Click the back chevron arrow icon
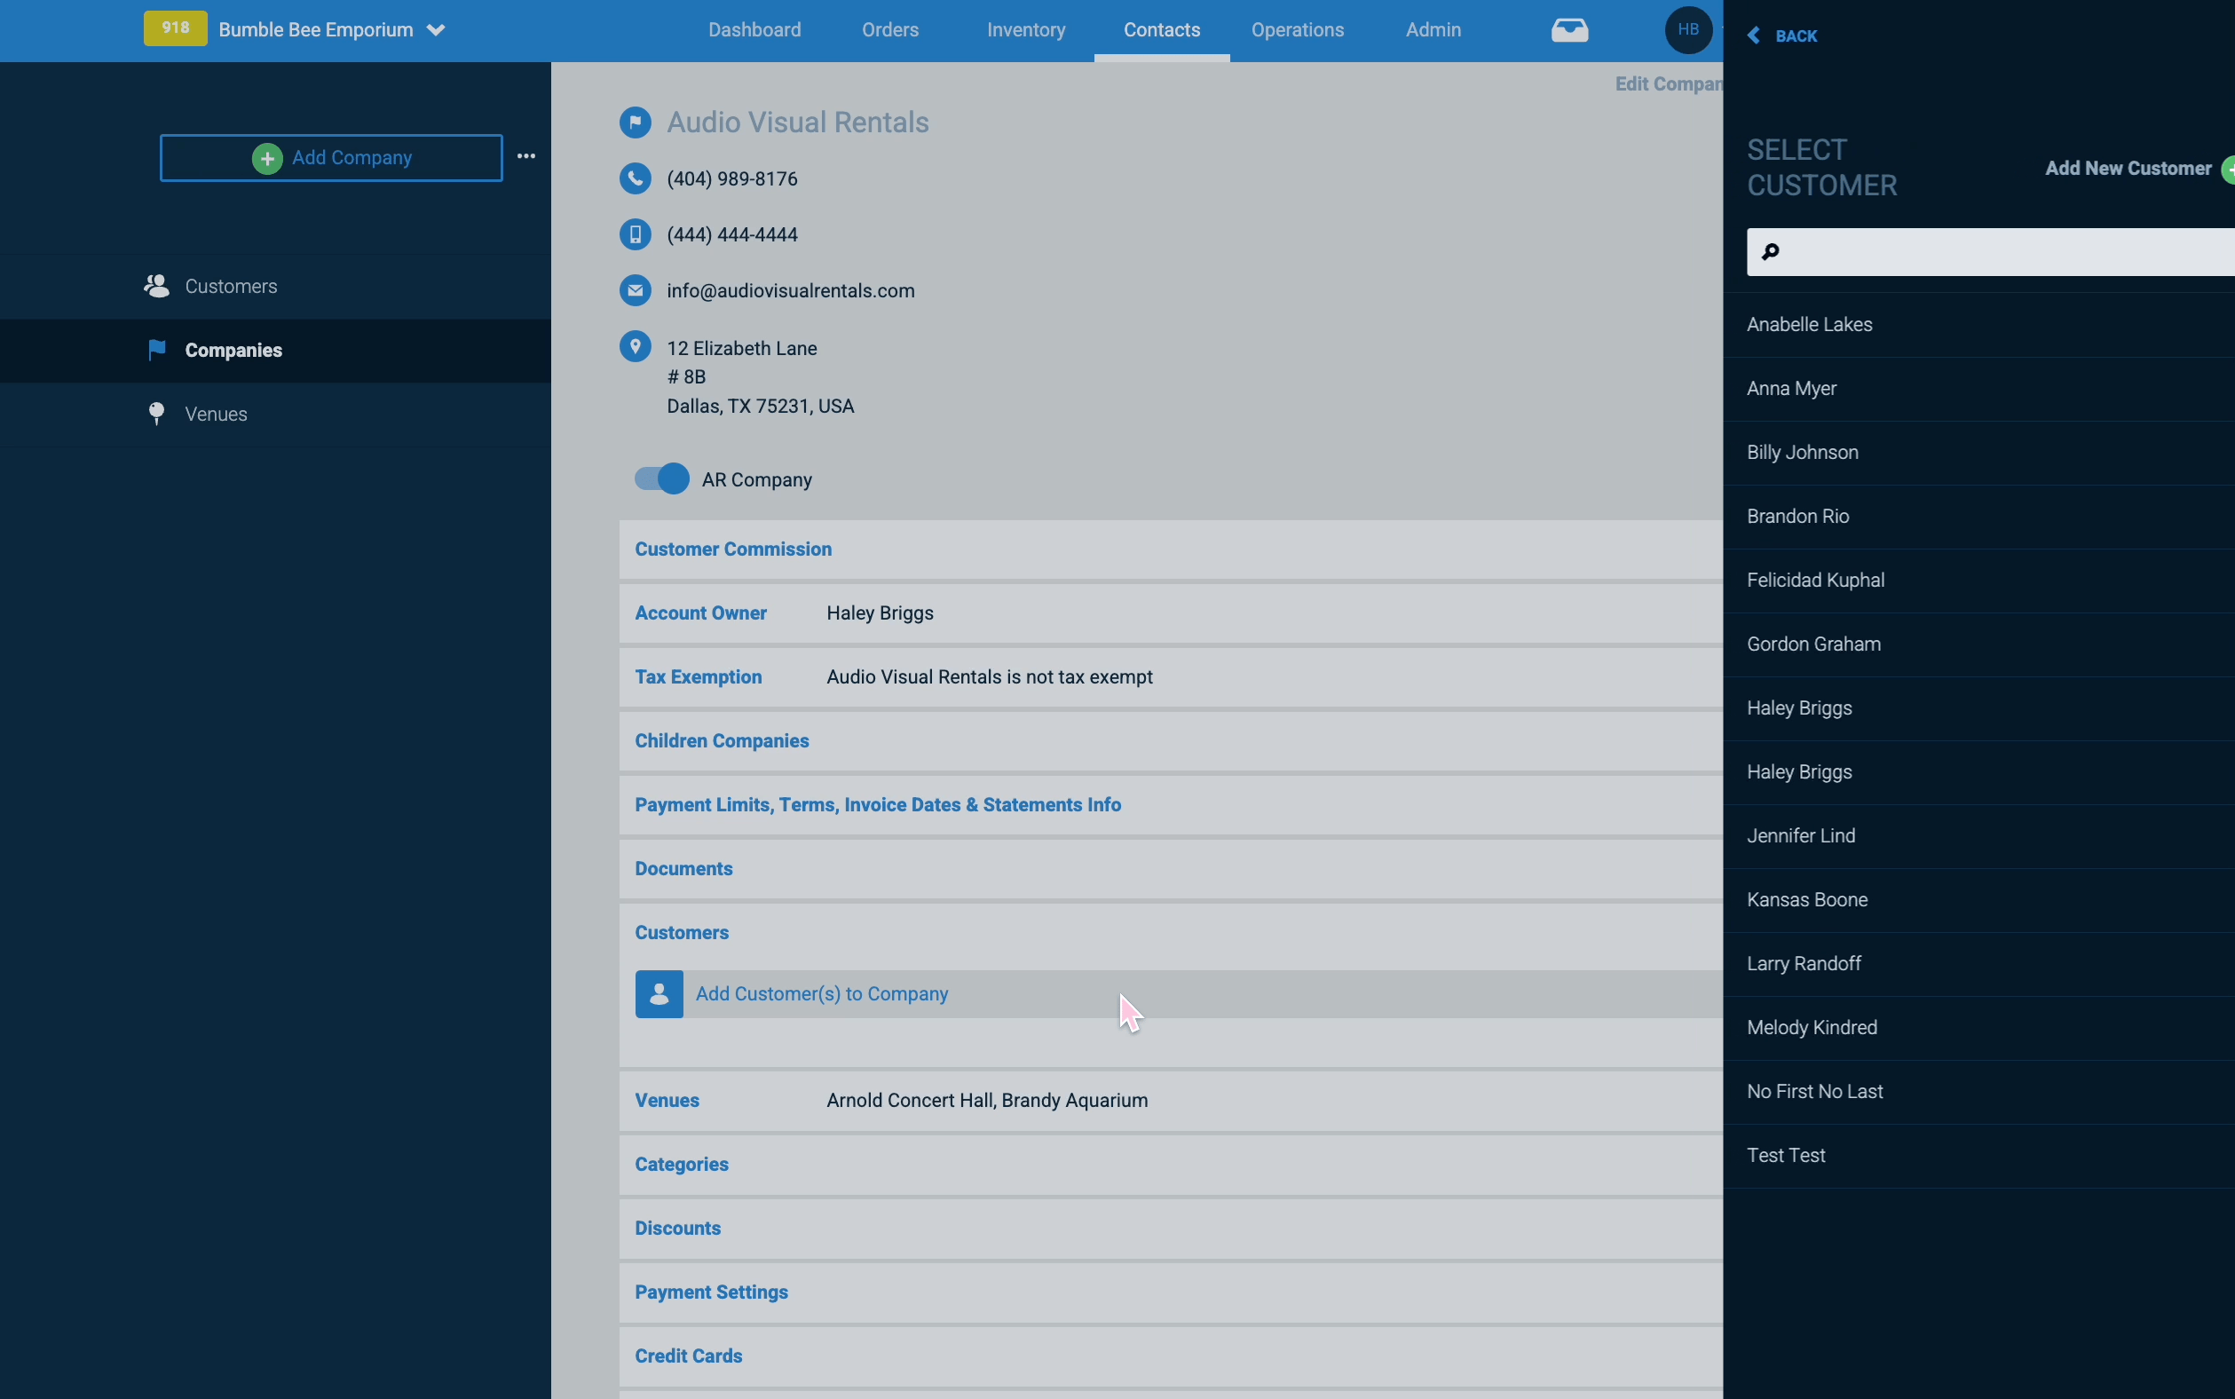Viewport: 2235px width, 1399px height. [x=1753, y=36]
